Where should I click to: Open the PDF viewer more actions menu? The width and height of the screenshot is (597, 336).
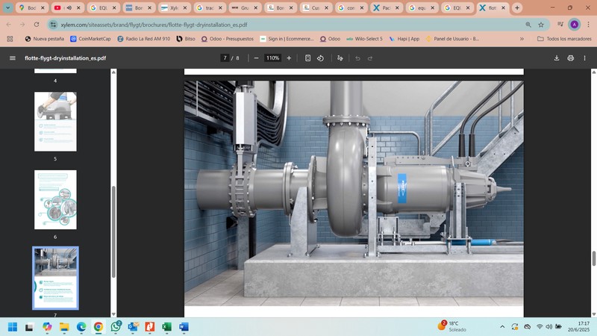pyautogui.click(x=585, y=57)
